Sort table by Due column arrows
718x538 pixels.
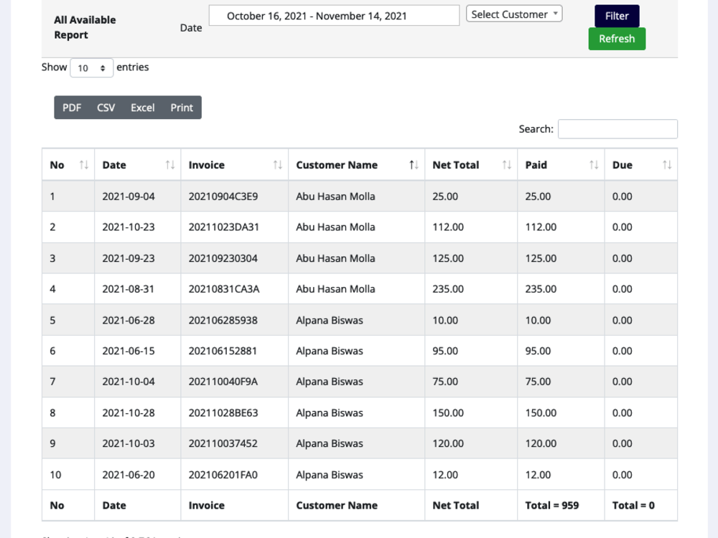pos(667,165)
